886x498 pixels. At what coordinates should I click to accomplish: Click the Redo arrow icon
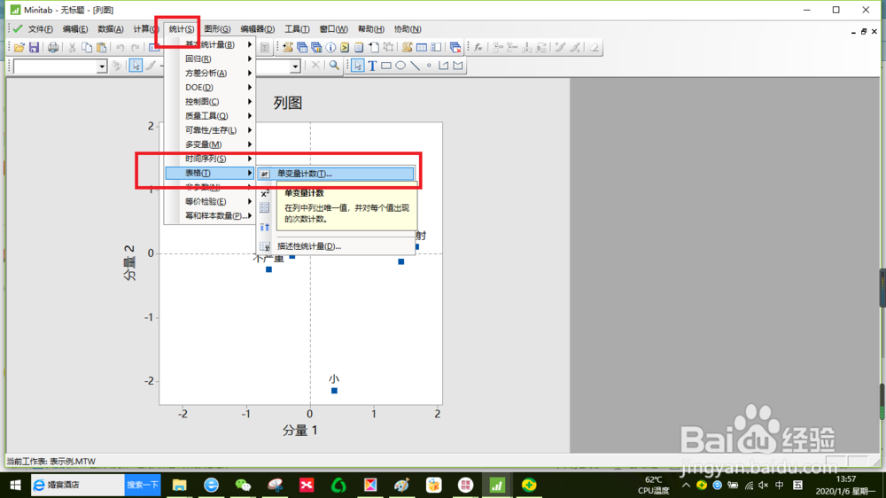135,48
